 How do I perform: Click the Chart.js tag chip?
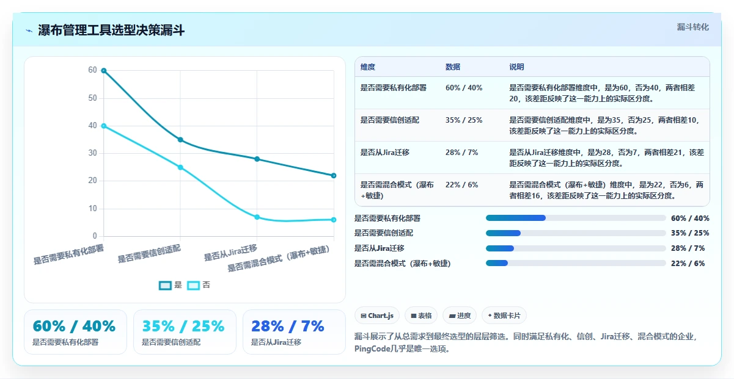coord(377,316)
